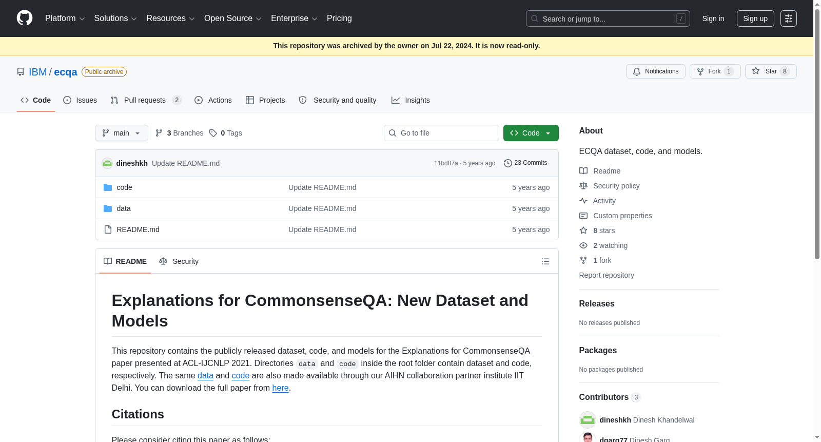
Task: Switch to the Issues tab
Action: (x=80, y=100)
